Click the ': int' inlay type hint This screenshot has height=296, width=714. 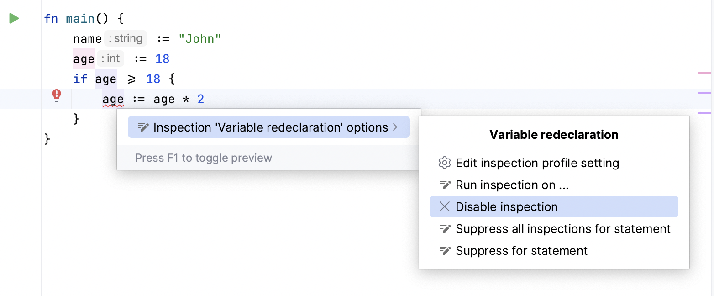(110, 58)
